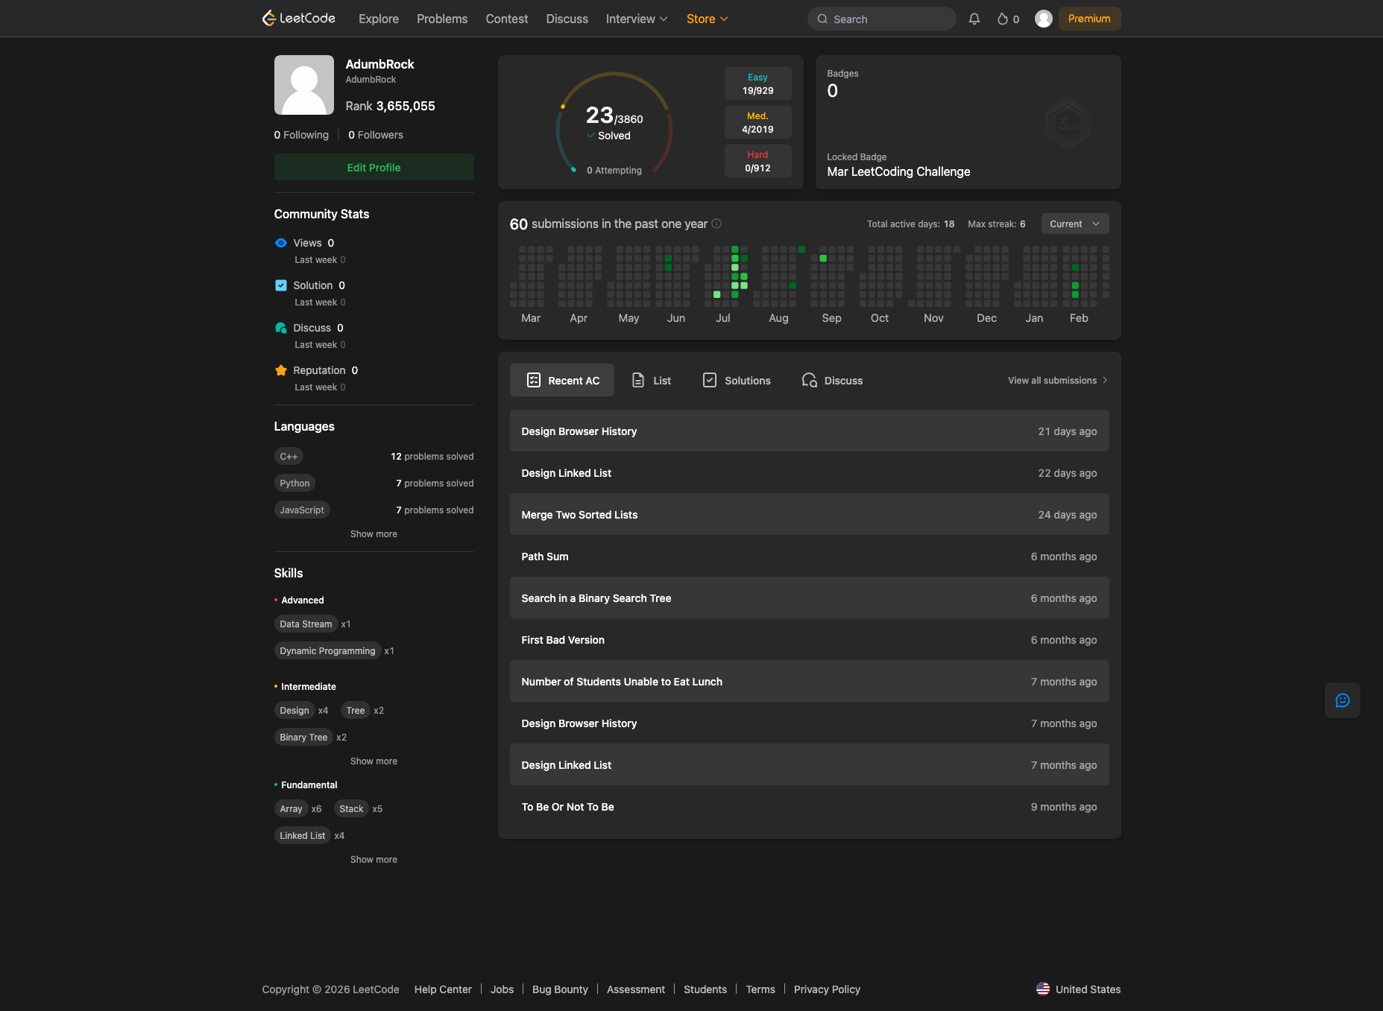Open Design Linked List from 22 days ago
The height and width of the screenshot is (1011, 1383).
810,472
